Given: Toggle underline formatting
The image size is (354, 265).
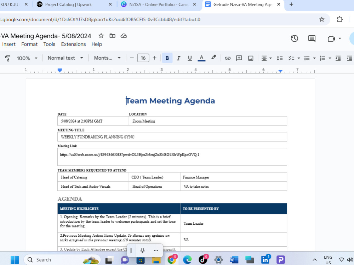Looking at the screenshot, I should (190, 58).
